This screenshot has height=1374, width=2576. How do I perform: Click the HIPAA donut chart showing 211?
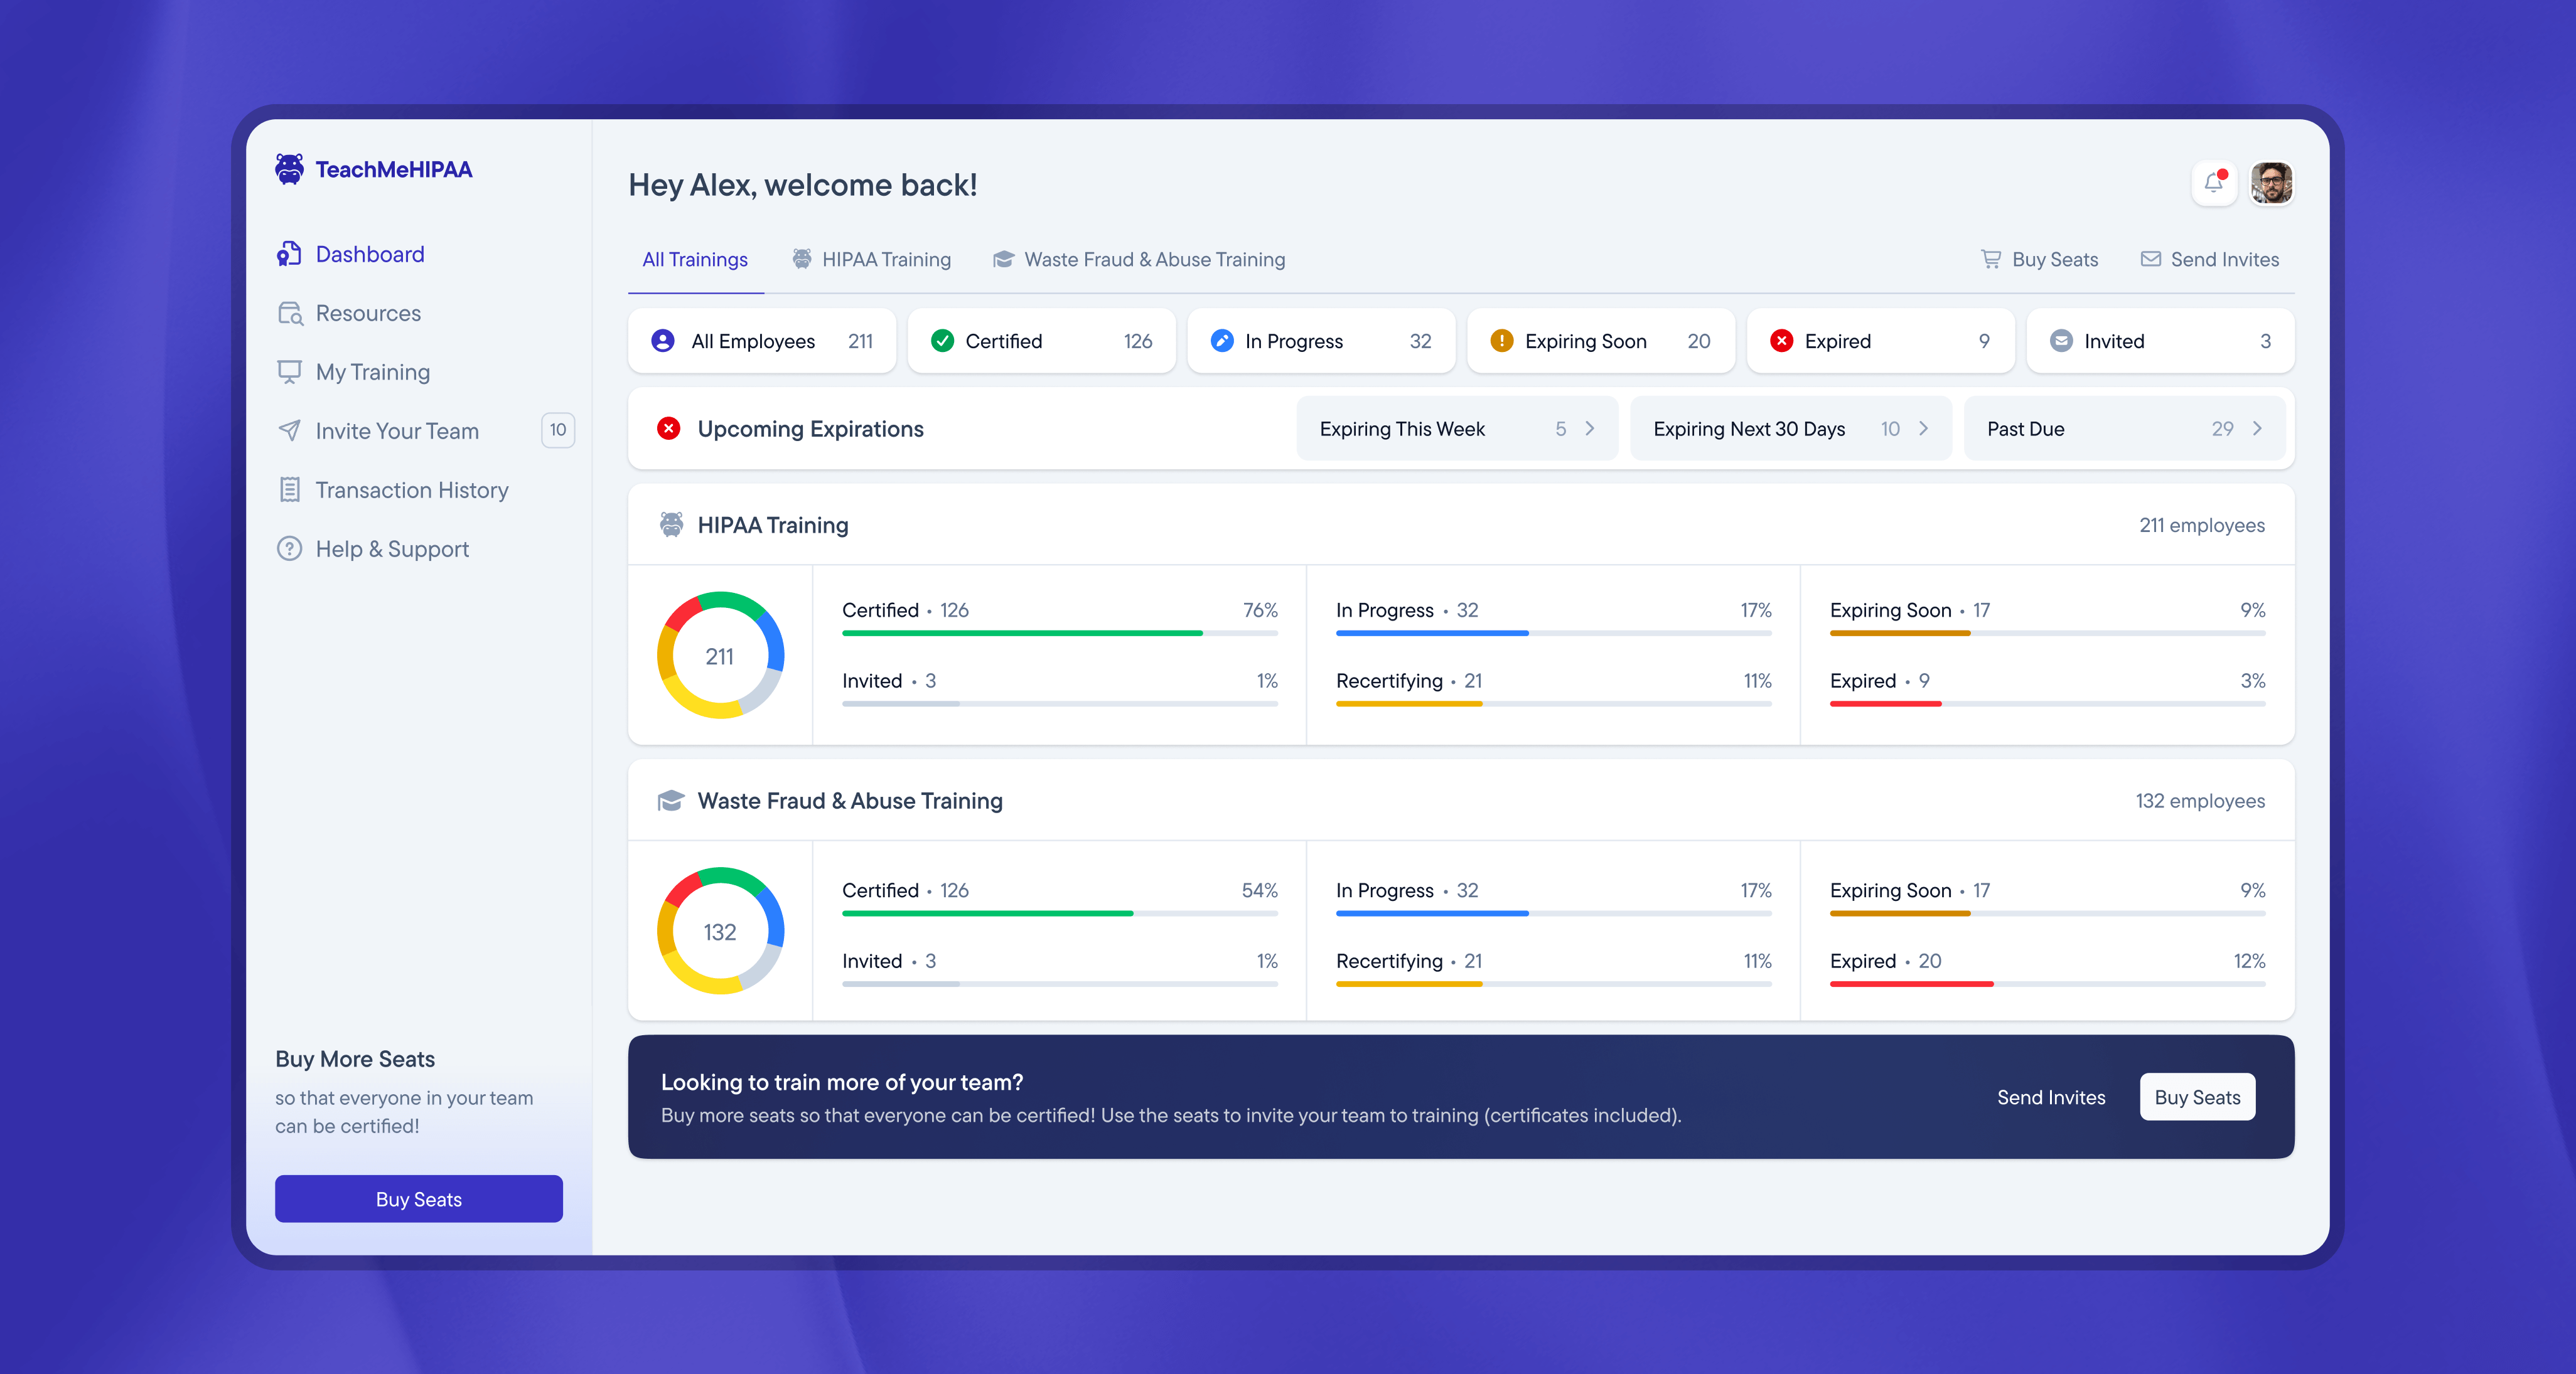[720, 656]
